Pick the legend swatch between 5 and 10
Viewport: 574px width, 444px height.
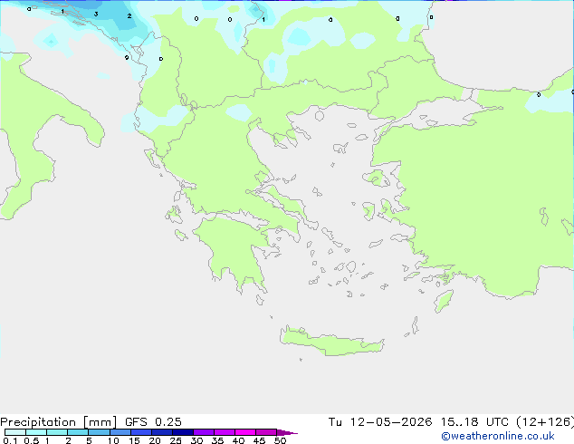tap(99, 432)
